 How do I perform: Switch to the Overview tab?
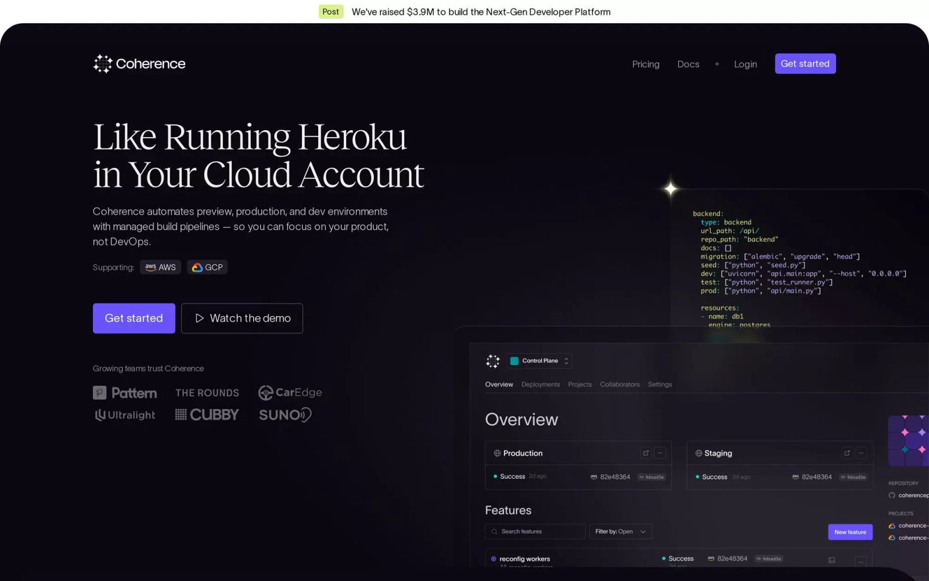coord(499,385)
